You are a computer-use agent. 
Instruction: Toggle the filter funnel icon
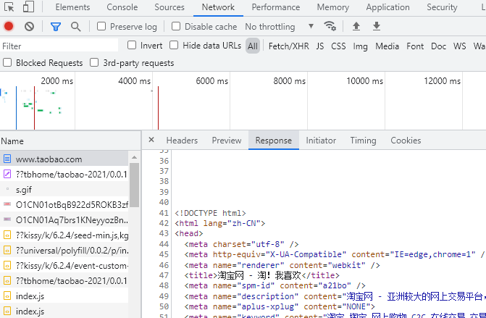[56, 27]
